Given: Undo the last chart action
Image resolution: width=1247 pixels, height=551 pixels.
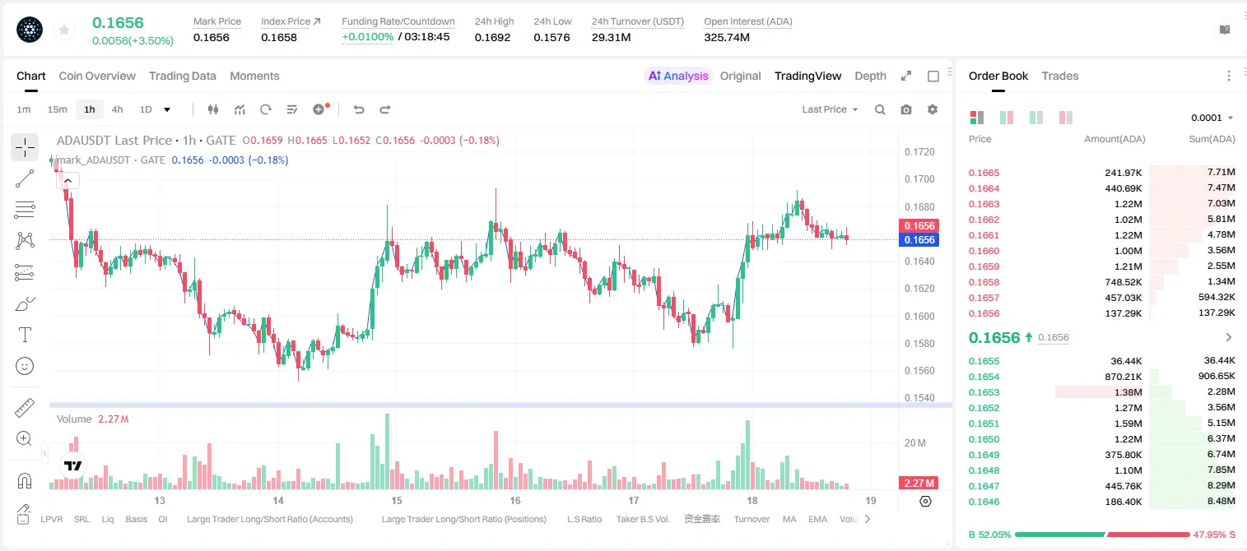Looking at the screenshot, I should [x=359, y=109].
